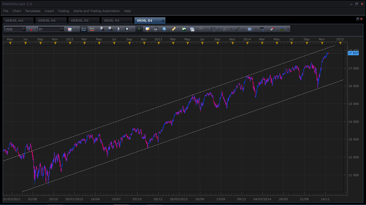The width and height of the screenshot is (366, 205).
Task: Open the Chart menu
Action: (x=17, y=11)
